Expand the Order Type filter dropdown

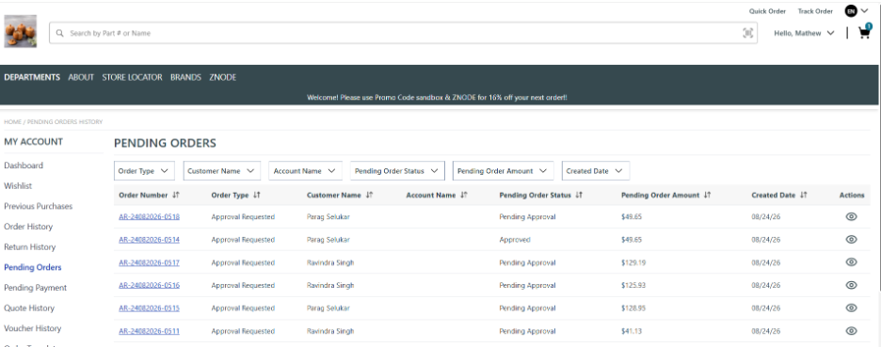tap(144, 171)
